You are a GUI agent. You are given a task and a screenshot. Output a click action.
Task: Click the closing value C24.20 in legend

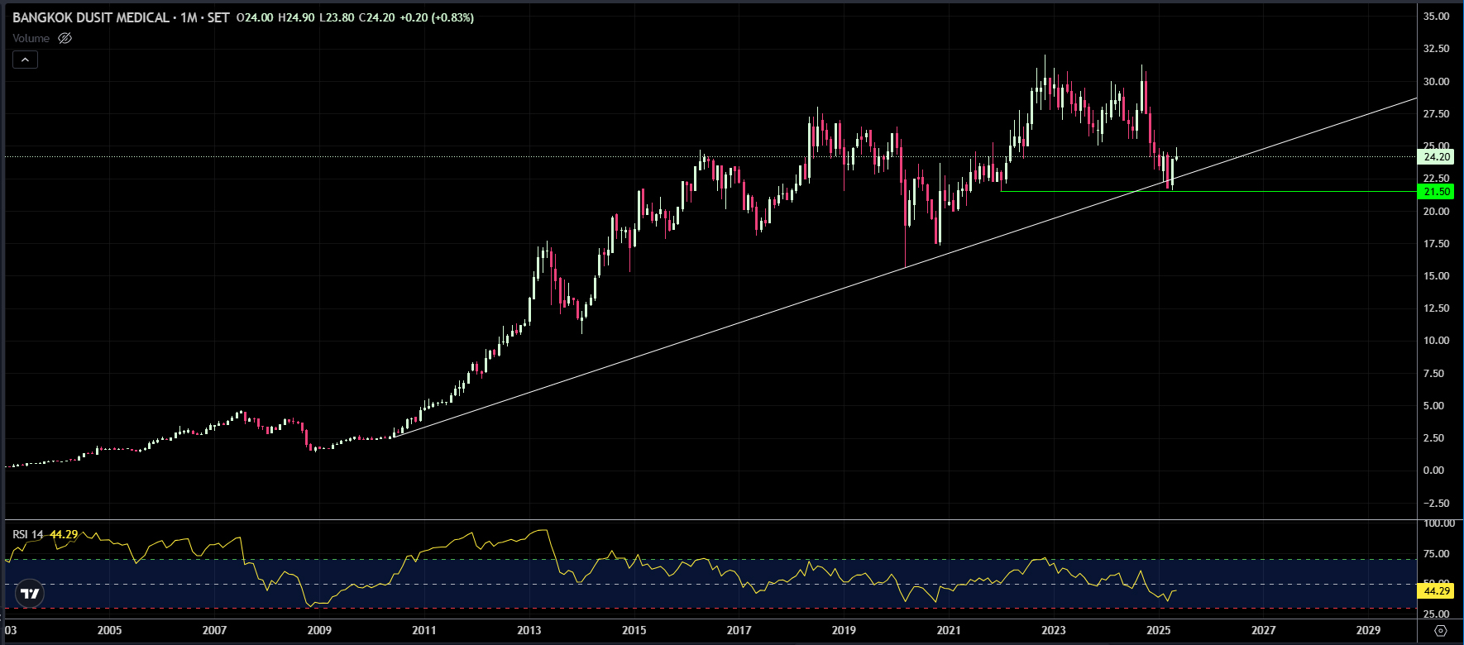tap(376, 17)
